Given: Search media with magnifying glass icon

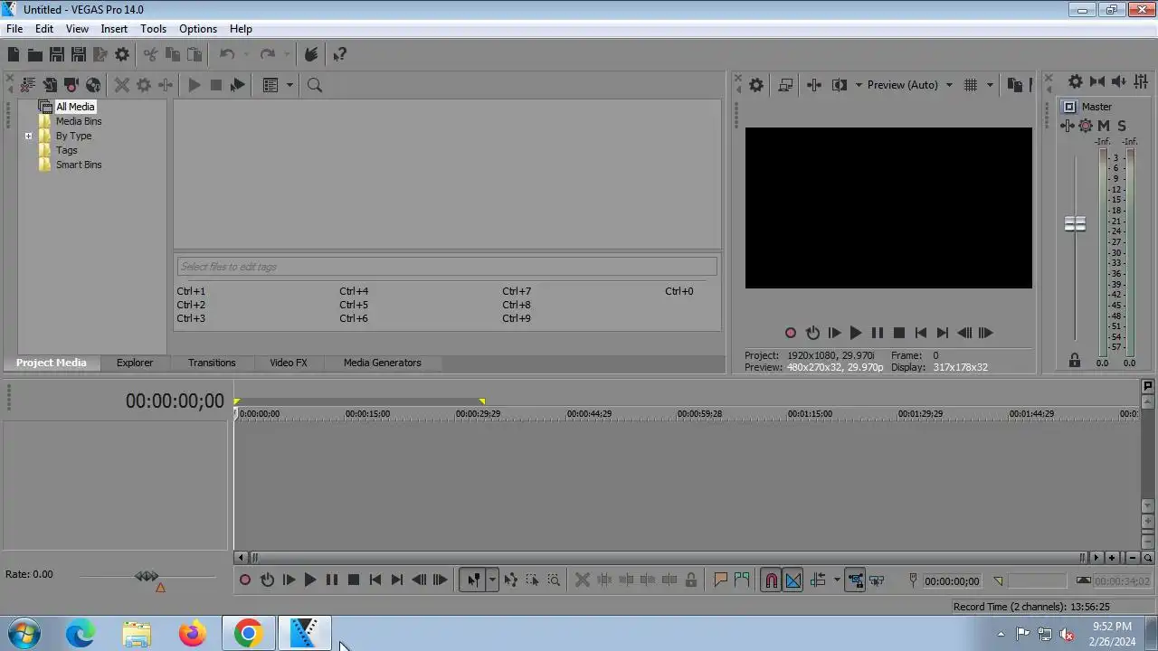Looking at the screenshot, I should pos(315,85).
